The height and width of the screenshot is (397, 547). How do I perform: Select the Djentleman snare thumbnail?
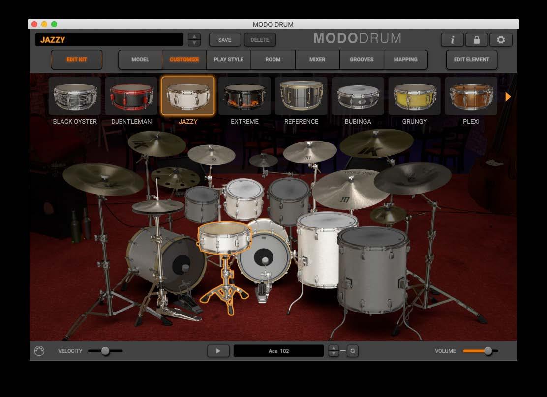(131, 96)
